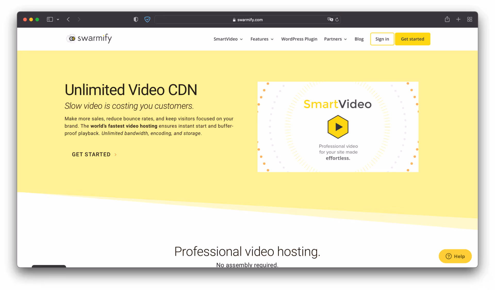Go back with the browser back arrow
495x290 pixels.
click(68, 19)
